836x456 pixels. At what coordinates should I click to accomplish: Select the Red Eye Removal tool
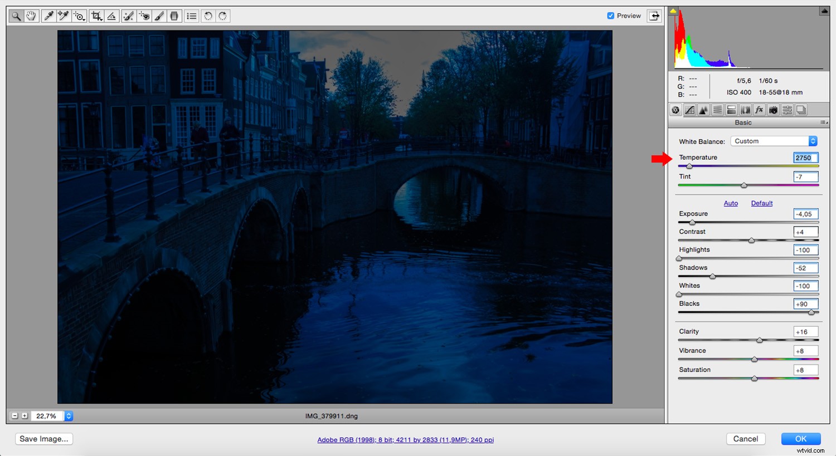click(x=144, y=16)
